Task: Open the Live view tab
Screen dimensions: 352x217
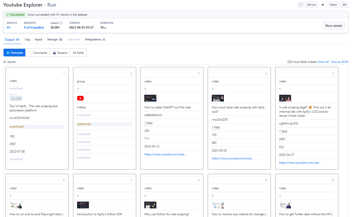Action: click(74, 39)
